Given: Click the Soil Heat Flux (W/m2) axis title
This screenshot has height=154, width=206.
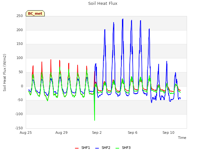Looking at the screenshot, I should point(5,73).
